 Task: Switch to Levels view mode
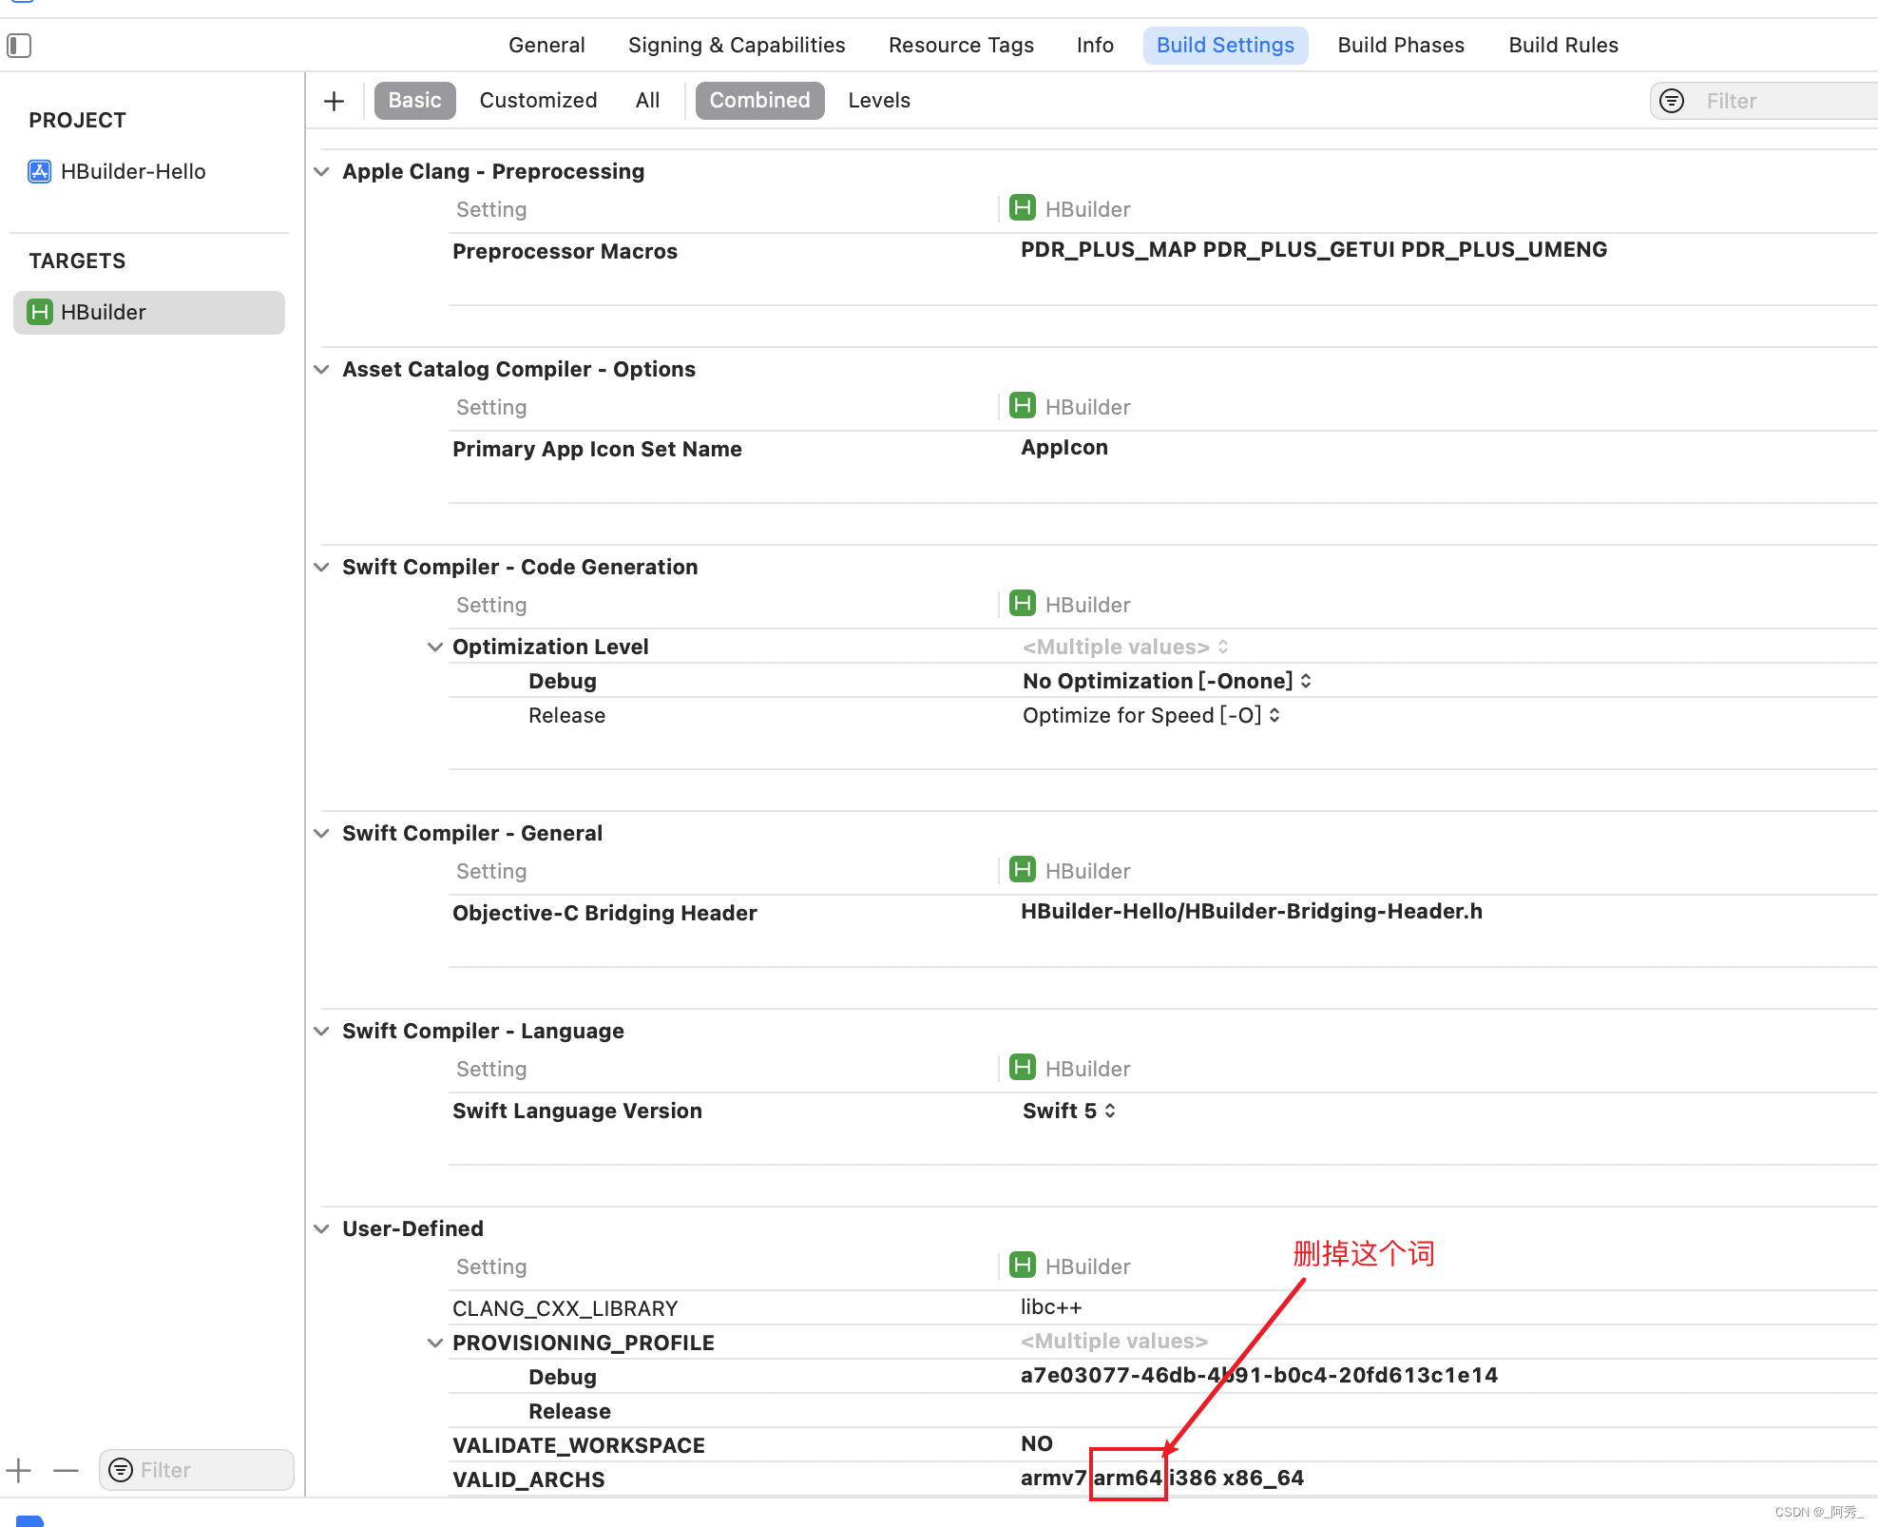(x=879, y=101)
